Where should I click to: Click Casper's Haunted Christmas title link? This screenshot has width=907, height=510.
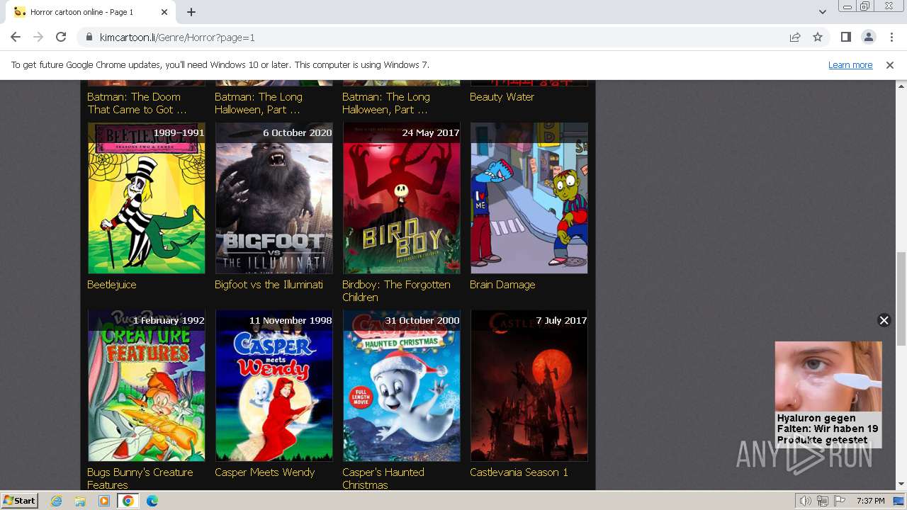pos(383,479)
